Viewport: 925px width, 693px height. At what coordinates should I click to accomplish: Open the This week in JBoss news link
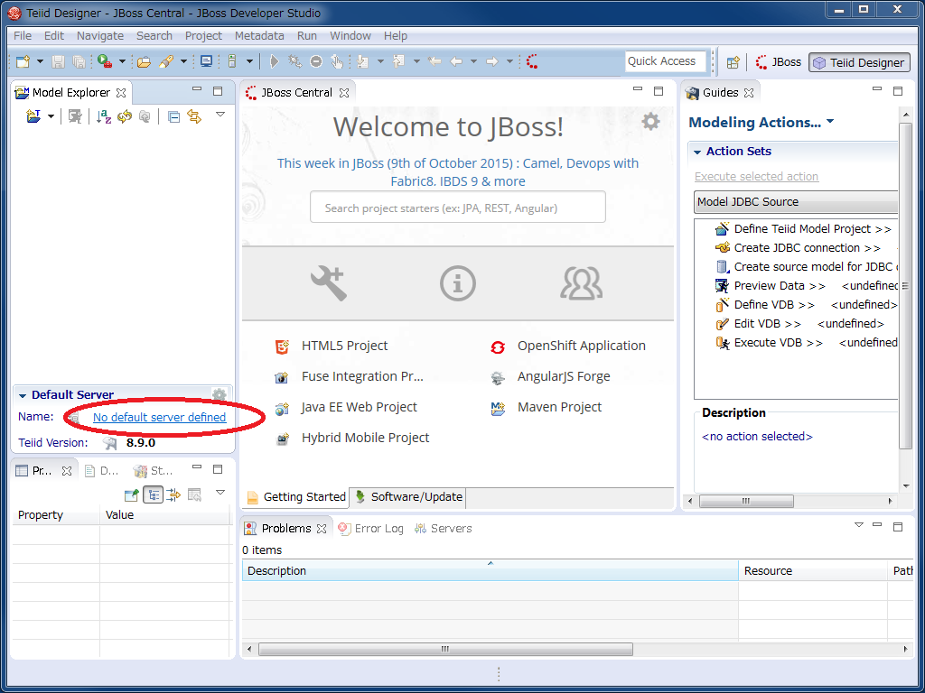click(x=458, y=172)
